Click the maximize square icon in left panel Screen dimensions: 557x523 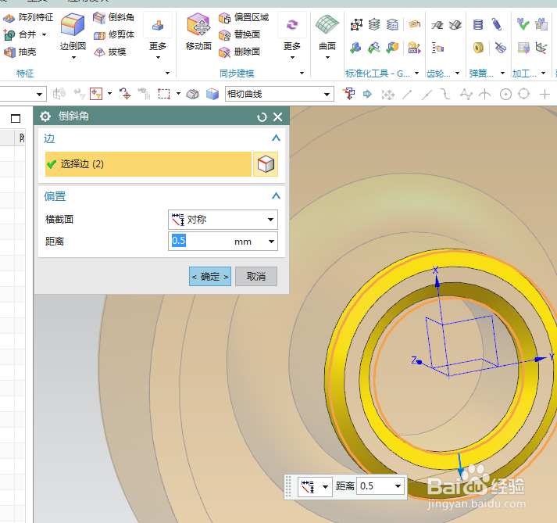click(x=16, y=118)
